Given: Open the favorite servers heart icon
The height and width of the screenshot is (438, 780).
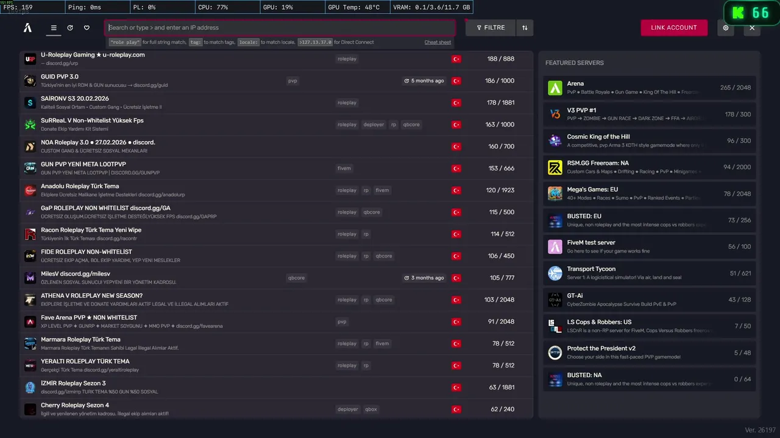Looking at the screenshot, I should click(x=87, y=27).
